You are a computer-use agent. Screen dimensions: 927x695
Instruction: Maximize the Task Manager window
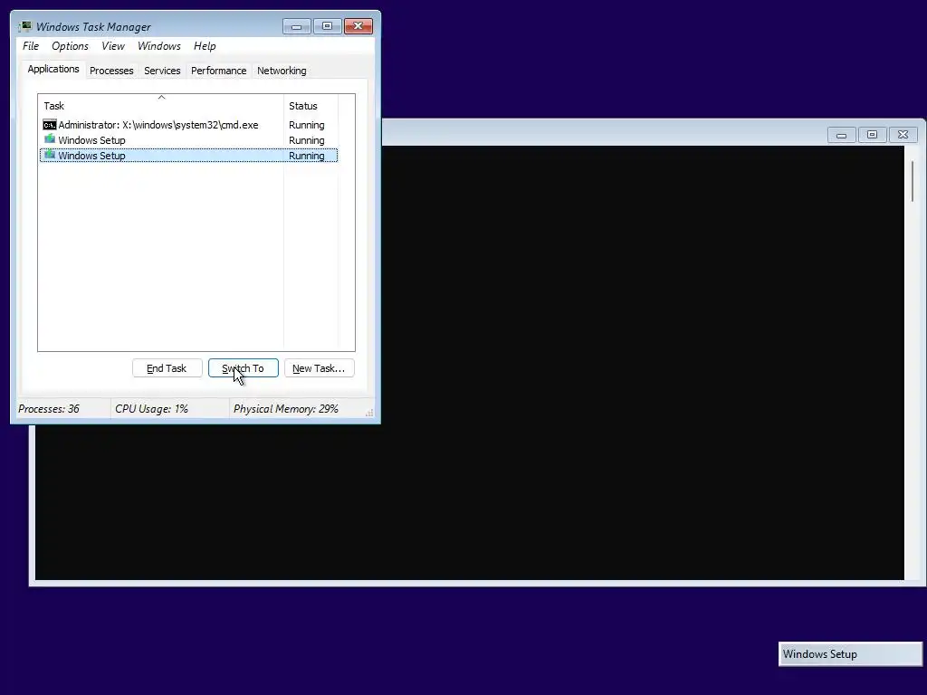327,26
